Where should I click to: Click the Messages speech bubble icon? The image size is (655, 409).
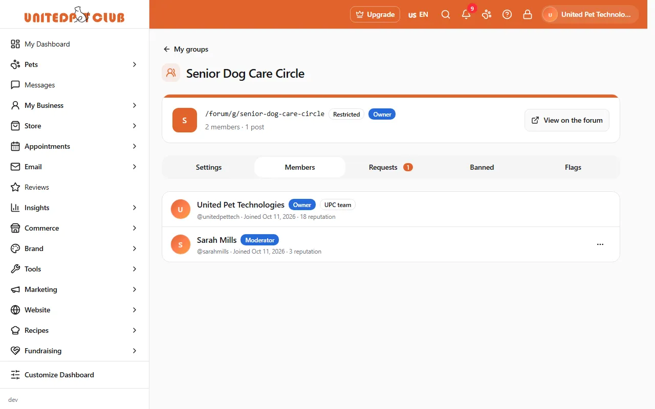click(15, 85)
